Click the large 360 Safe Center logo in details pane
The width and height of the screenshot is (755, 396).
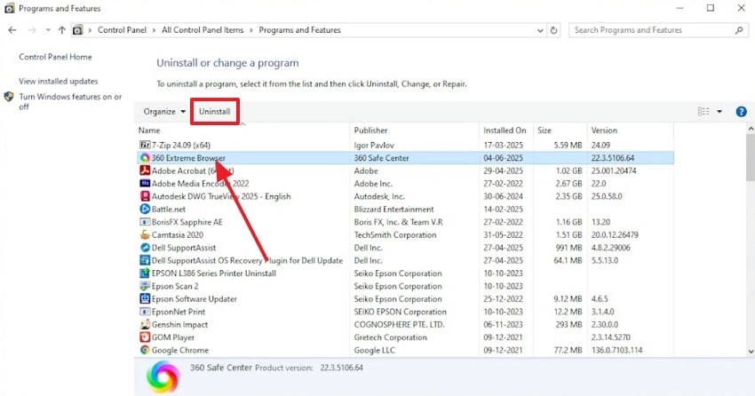point(163,376)
